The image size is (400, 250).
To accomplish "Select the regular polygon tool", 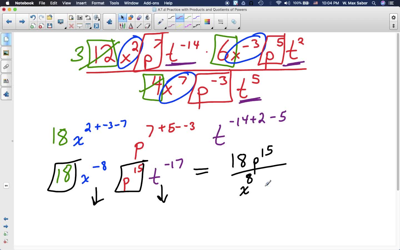I will [x=139, y=17].
